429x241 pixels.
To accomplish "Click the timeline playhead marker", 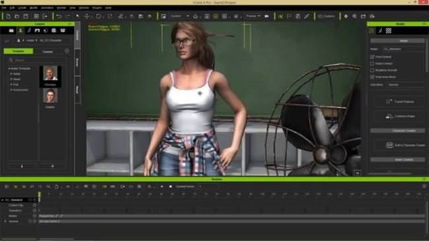I will (40, 195).
